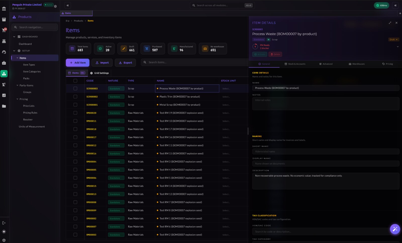Filter by Purchased items stat card
This screenshot has width=402, height=243.
153,48
